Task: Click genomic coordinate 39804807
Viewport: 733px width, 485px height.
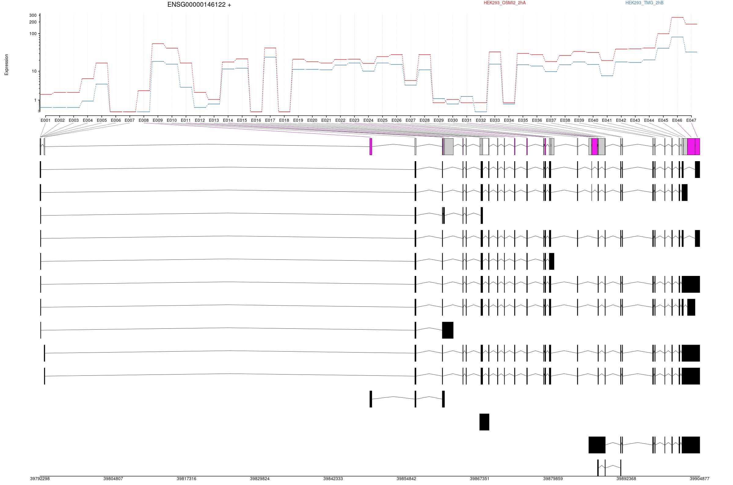Action: (113, 479)
